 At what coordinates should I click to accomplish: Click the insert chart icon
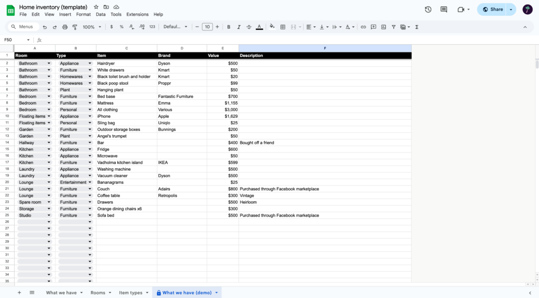tap(384, 27)
